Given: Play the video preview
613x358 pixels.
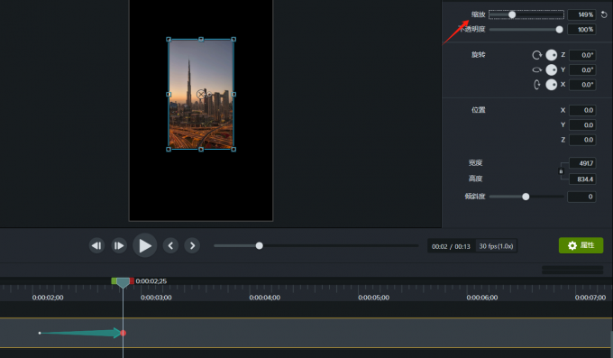Looking at the screenshot, I should (x=145, y=245).
